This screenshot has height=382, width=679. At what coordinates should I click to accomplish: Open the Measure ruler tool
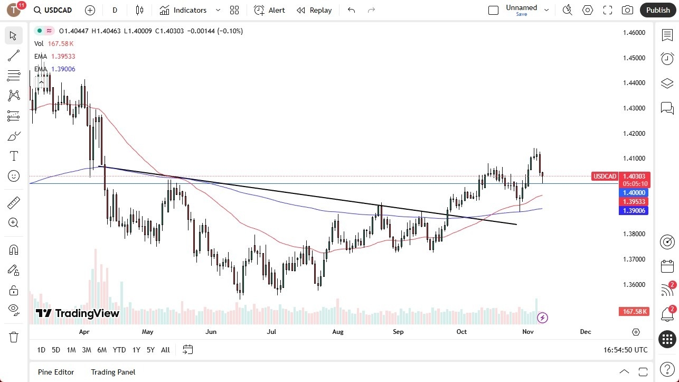pos(14,202)
